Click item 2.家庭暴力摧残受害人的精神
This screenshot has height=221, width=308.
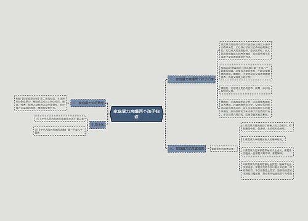(x=264, y=139)
